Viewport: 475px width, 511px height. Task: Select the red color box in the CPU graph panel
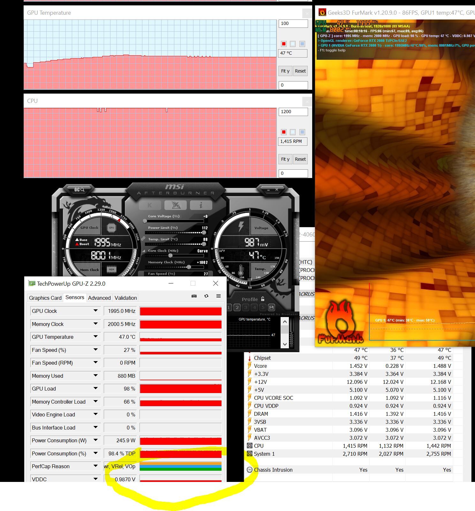pyautogui.click(x=283, y=132)
